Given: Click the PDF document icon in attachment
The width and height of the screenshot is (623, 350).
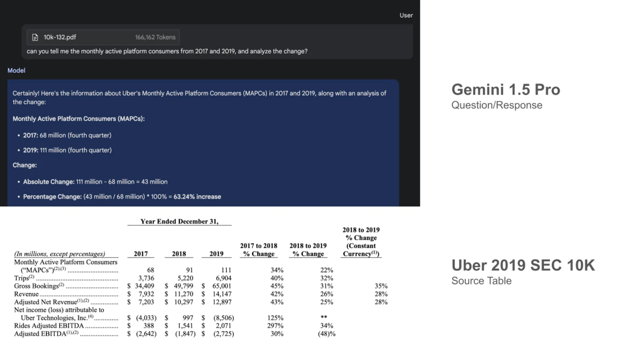Looking at the screenshot, I should tap(36, 37).
